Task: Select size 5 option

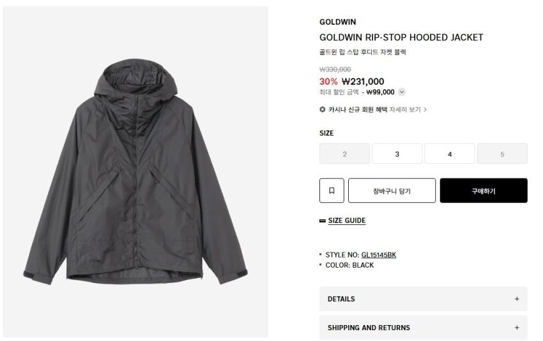Action: pos(502,154)
